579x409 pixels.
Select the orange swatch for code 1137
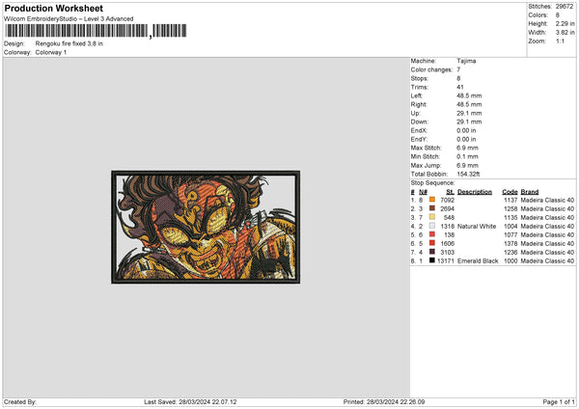432,200
